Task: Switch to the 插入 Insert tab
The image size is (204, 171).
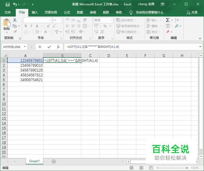Action: [x=35, y=12]
